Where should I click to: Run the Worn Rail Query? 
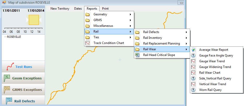coord(210,90)
